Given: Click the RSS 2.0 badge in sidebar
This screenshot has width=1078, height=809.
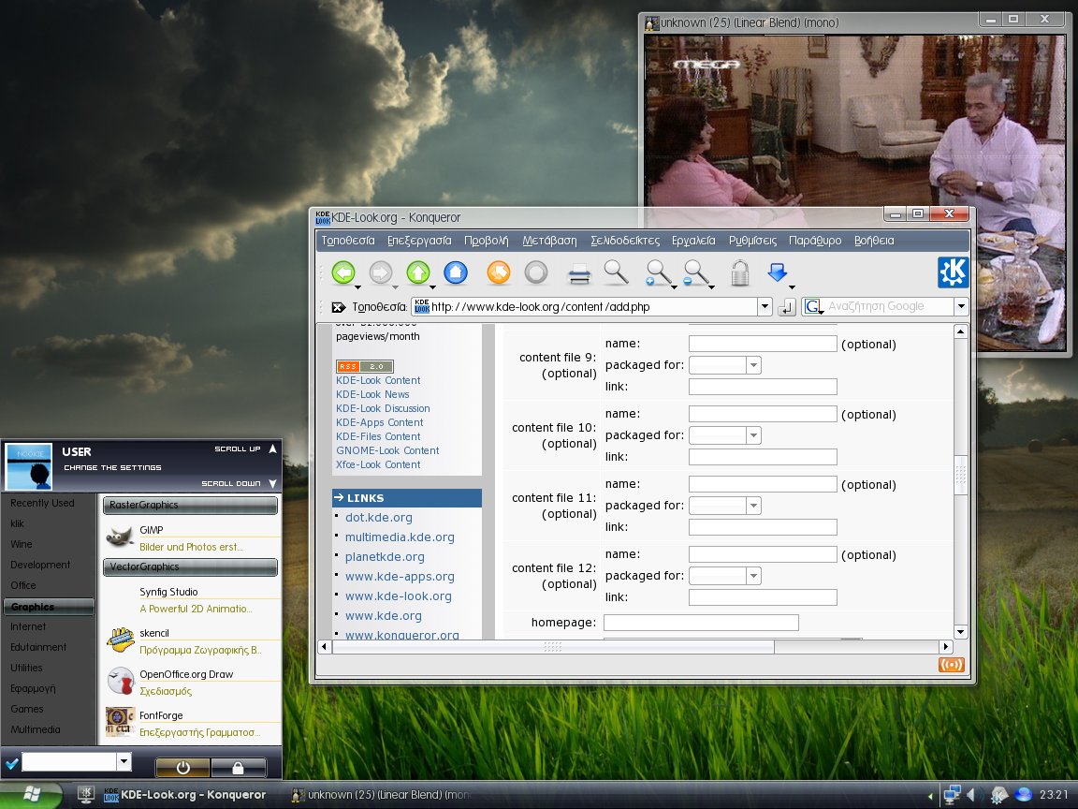Looking at the screenshot, I should 364,367.
